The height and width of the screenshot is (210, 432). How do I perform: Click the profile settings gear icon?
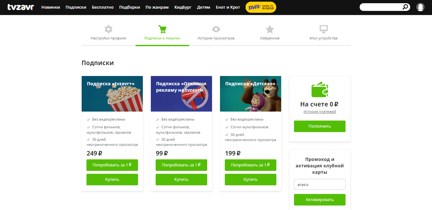tap(108, 29)
